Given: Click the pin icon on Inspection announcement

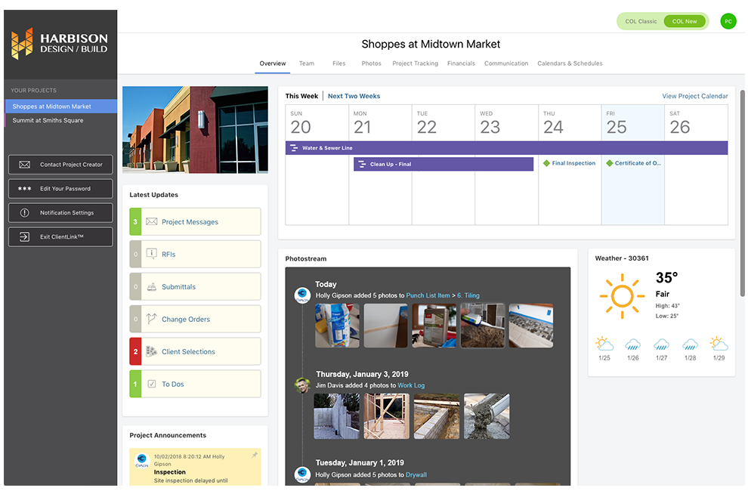Looking at the screenshot, I should point(255,455).
